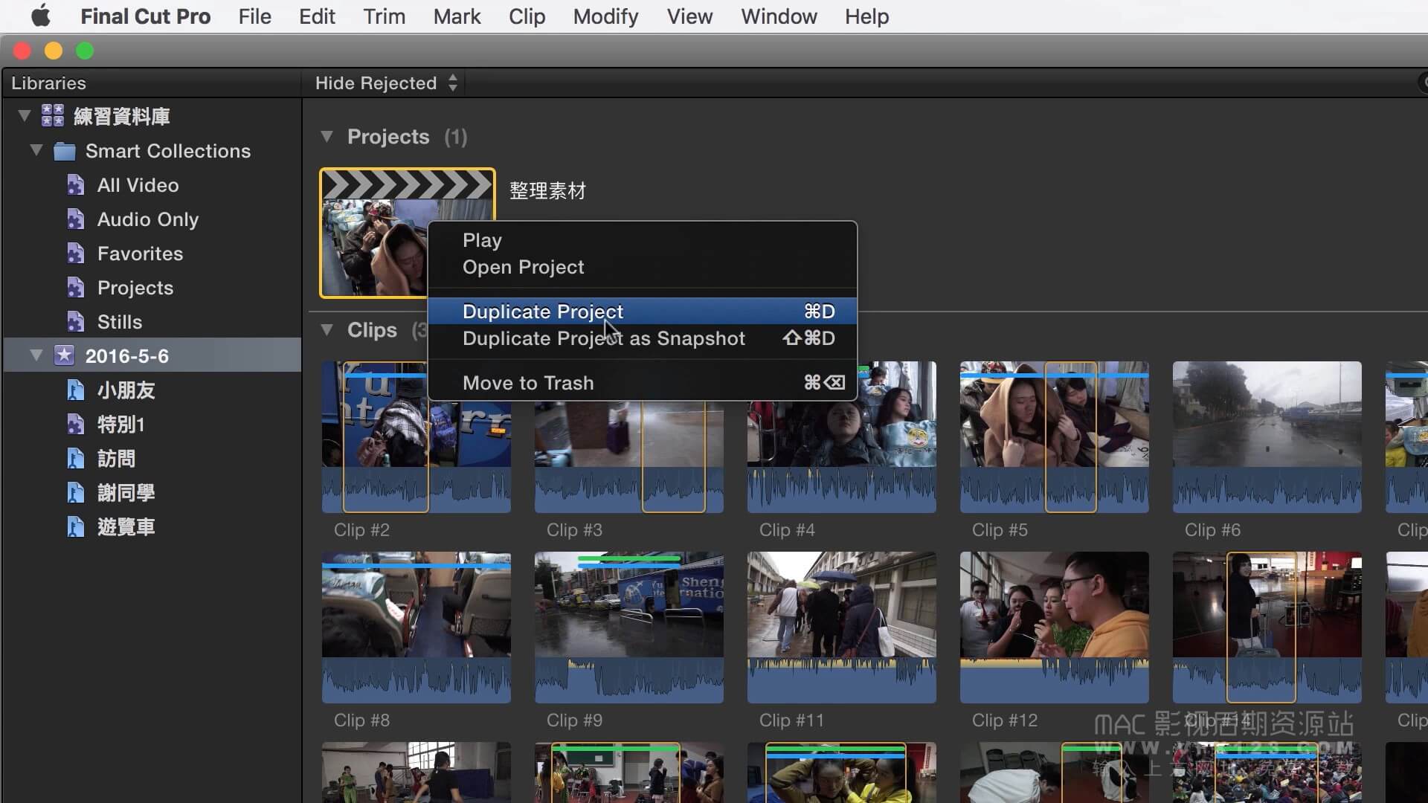Click the 遊覽車 keyword collection icon

tap(76, 527)
